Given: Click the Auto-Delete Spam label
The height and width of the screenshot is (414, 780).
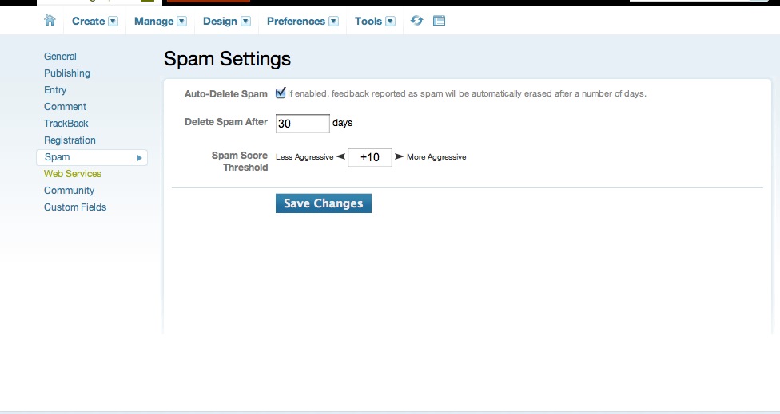Looking at the screenshot, I should [226, 94].
